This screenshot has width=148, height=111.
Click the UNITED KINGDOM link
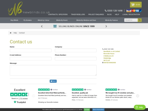tap(110, 62)
